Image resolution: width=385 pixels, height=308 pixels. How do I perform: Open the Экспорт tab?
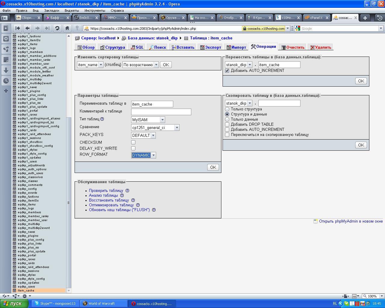(x=211, y=47)
